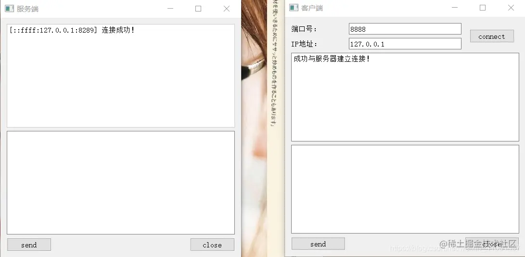
Task: Click the 成功与服务器建立连接 message in 客户端
Action: click(x=332, y=59)
